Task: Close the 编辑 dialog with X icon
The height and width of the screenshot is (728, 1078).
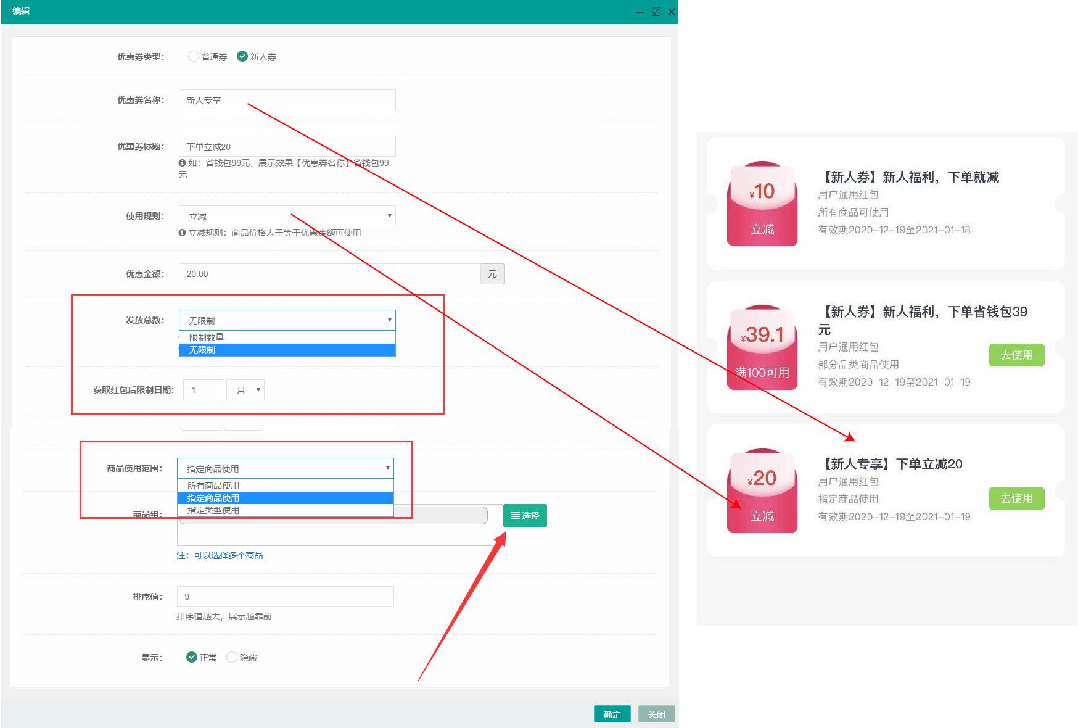Action: [x=672, y=12]
